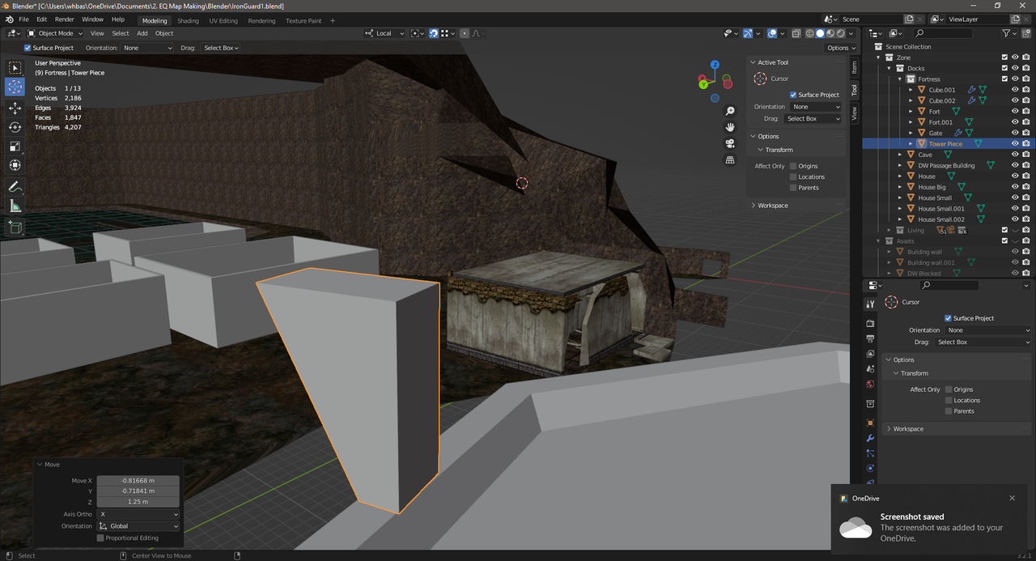Open Output properties tab icon
This screenshot has height=561, width=1036.
(870, 338)
